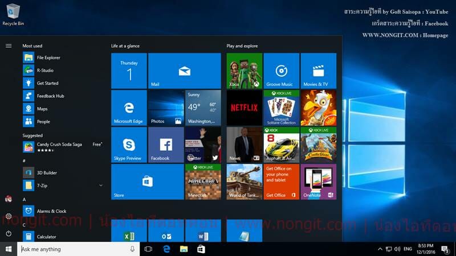Open the castle game tile beside Asphalt

coord(319,145)
